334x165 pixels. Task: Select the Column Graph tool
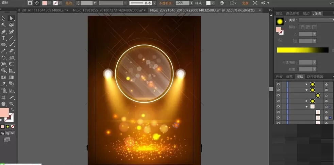pos(11,91)
